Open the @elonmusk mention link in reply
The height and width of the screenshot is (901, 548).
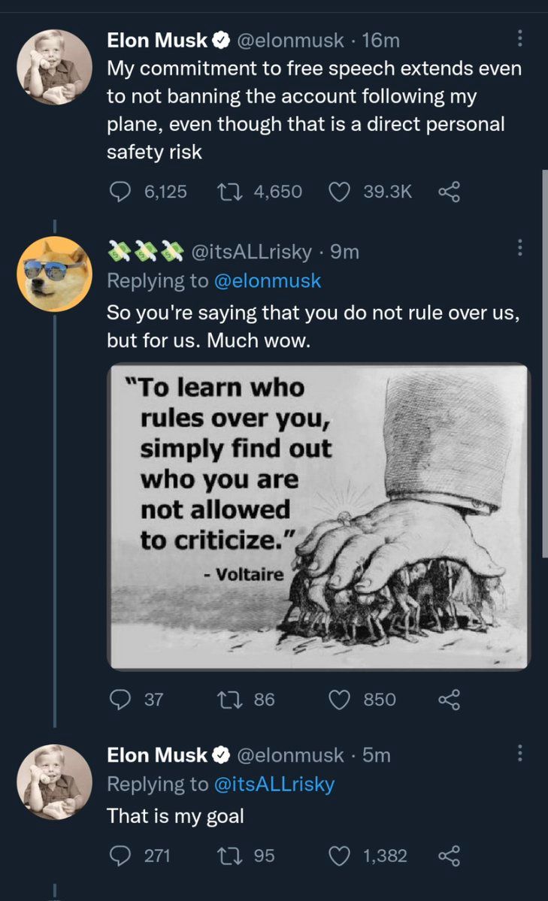(268, 281)
